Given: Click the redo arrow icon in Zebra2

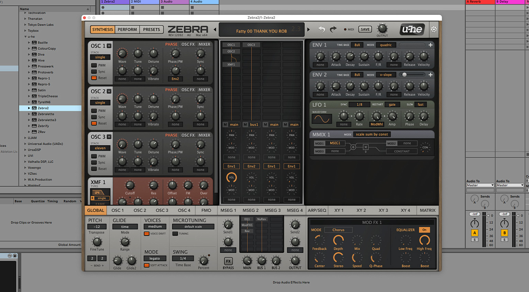Looking at the screenshot, I should pos(333,29).
